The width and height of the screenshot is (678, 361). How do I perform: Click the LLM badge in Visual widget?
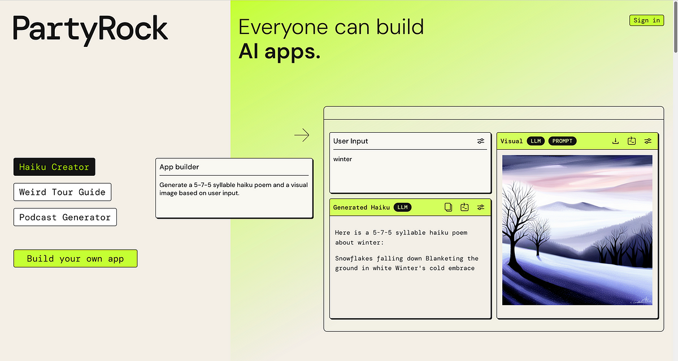pyautogui.click(x=536, y=141)
